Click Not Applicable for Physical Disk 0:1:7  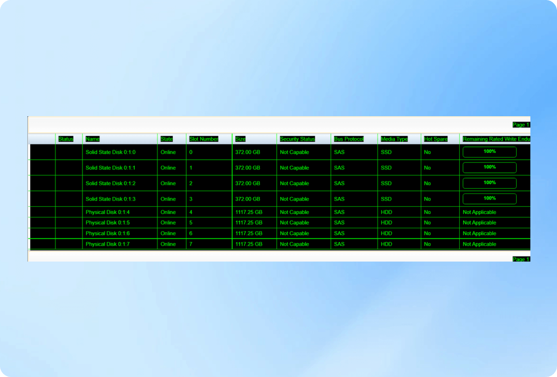[480, 244]
